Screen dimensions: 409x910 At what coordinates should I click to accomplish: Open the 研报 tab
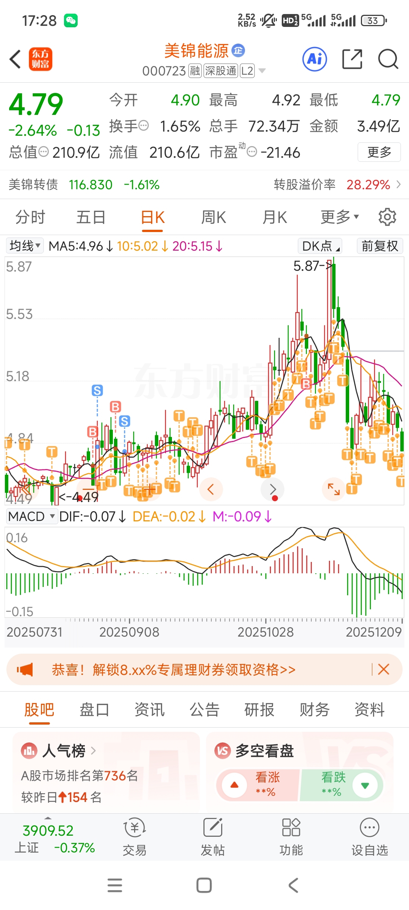point(259,710)
